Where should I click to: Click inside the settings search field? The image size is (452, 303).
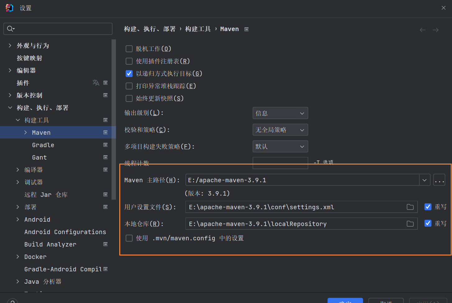tap(58, 29)
